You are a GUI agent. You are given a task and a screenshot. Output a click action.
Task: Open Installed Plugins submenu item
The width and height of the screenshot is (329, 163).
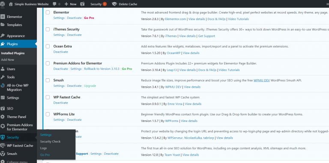point(13,53)
